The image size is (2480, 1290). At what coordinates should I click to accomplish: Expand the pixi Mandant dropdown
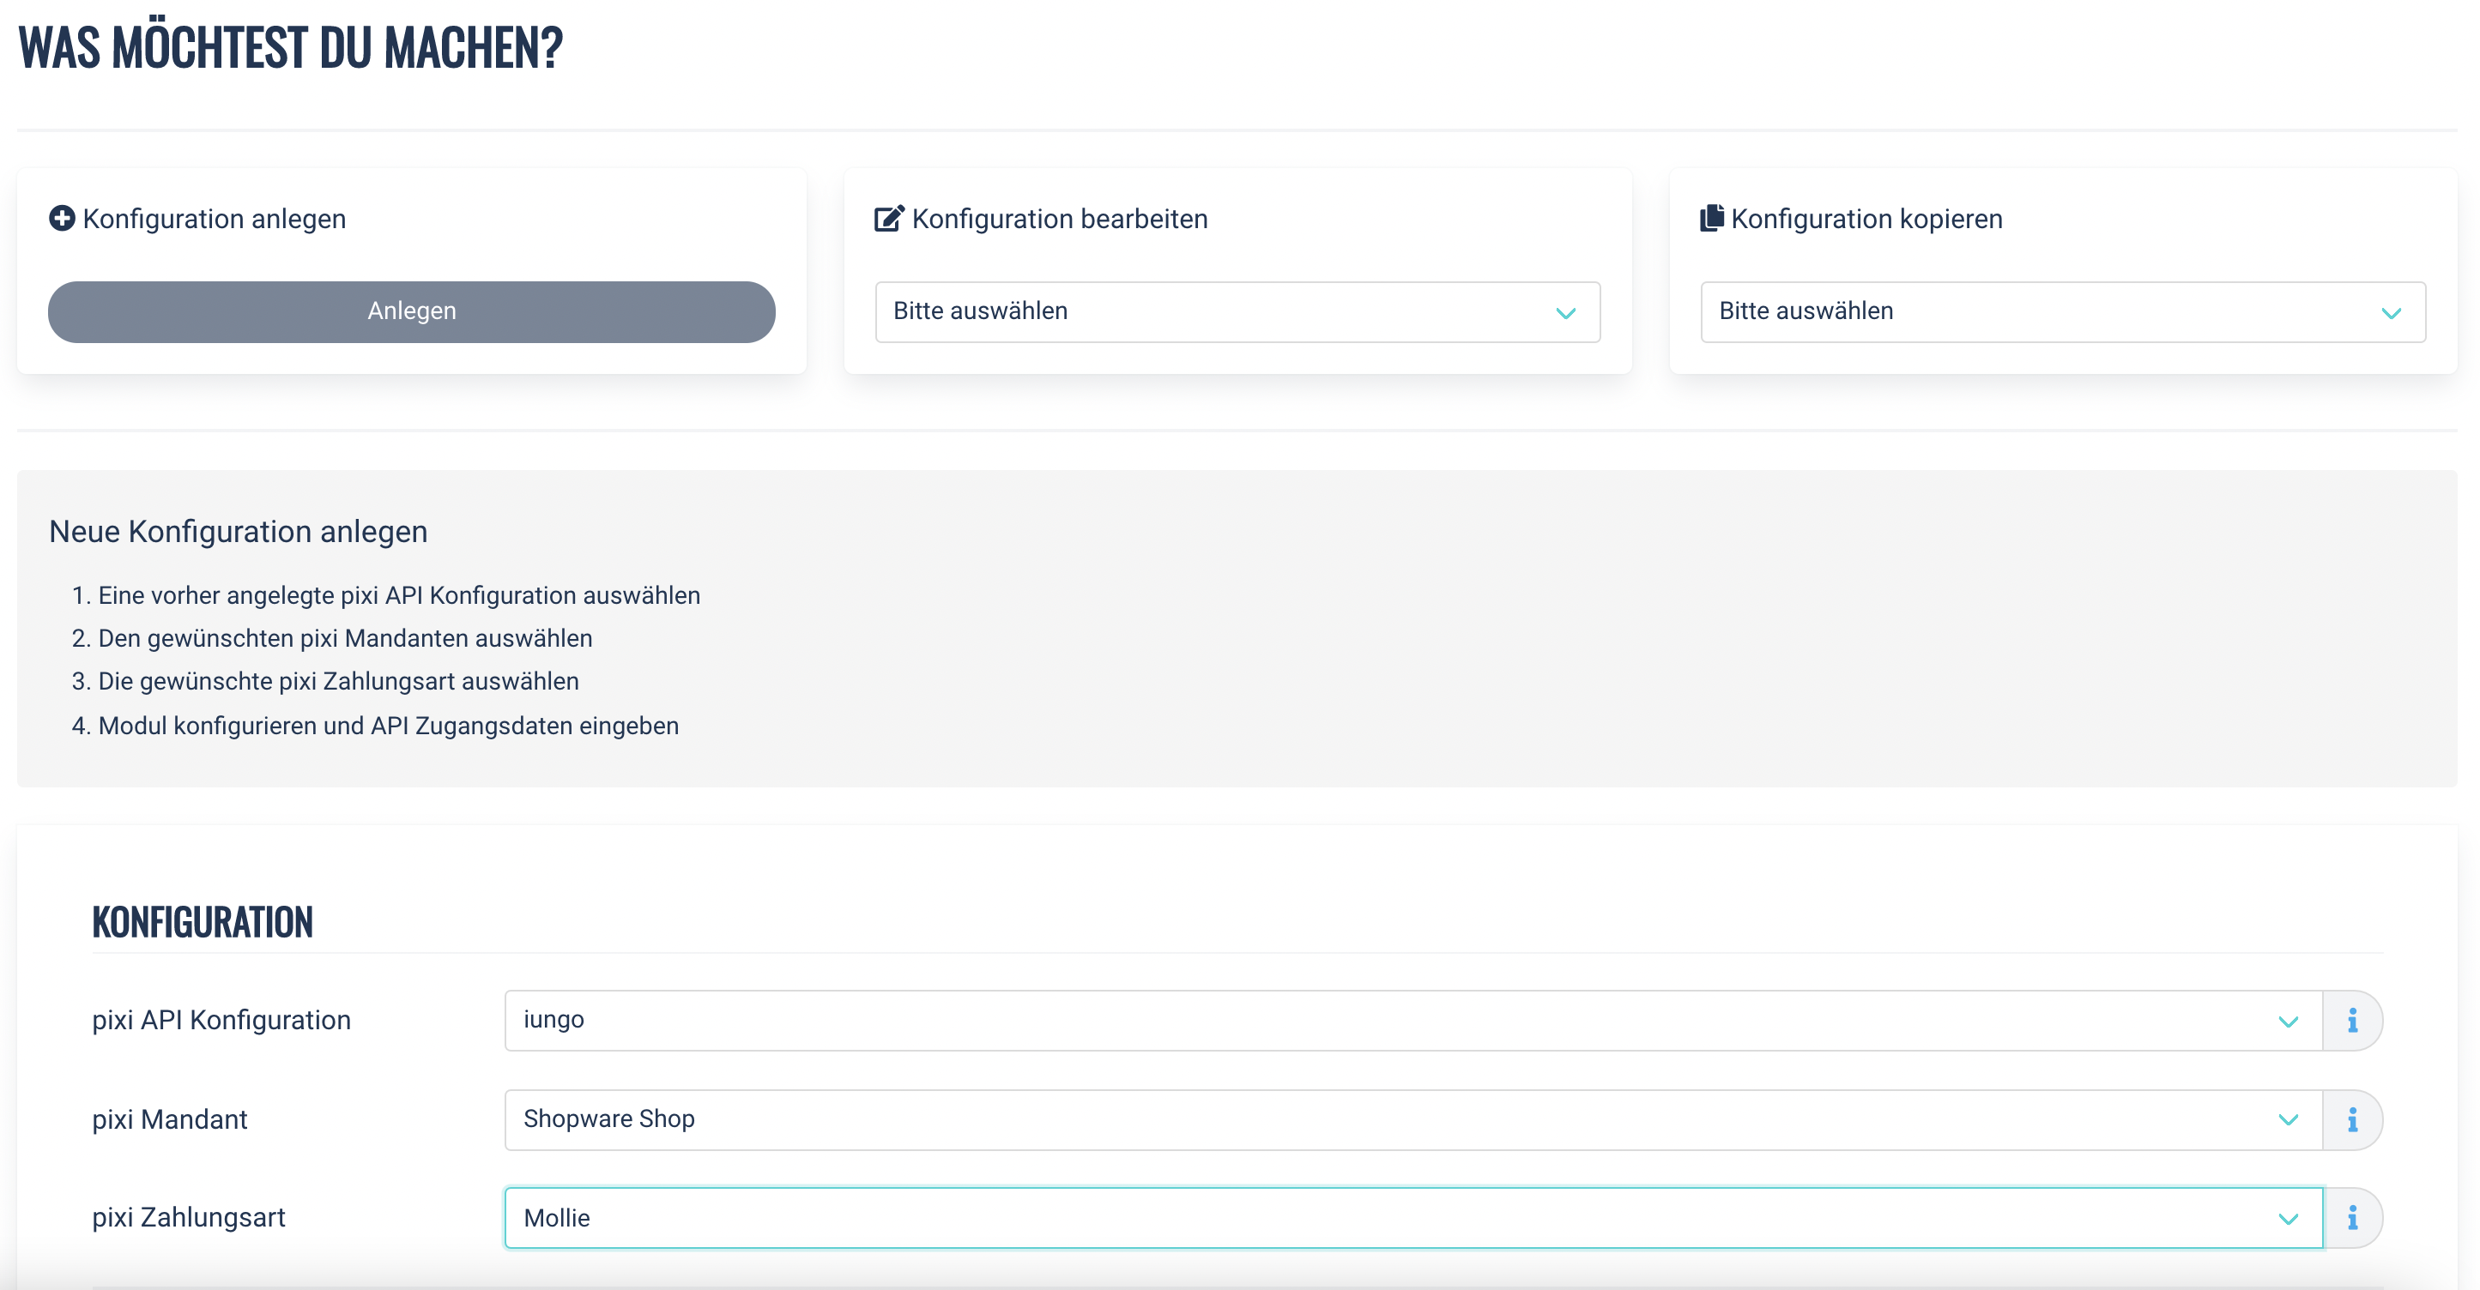click(x=1413, y=1118)
